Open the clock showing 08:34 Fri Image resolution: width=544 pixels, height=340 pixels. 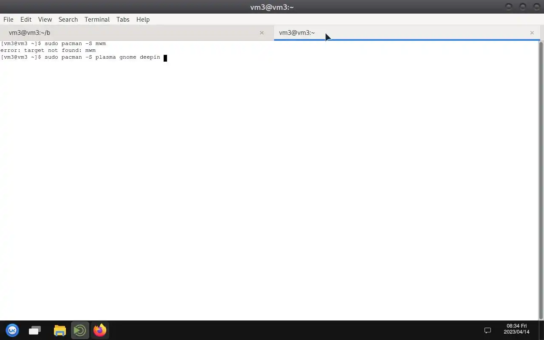click(x=516, y=329)
